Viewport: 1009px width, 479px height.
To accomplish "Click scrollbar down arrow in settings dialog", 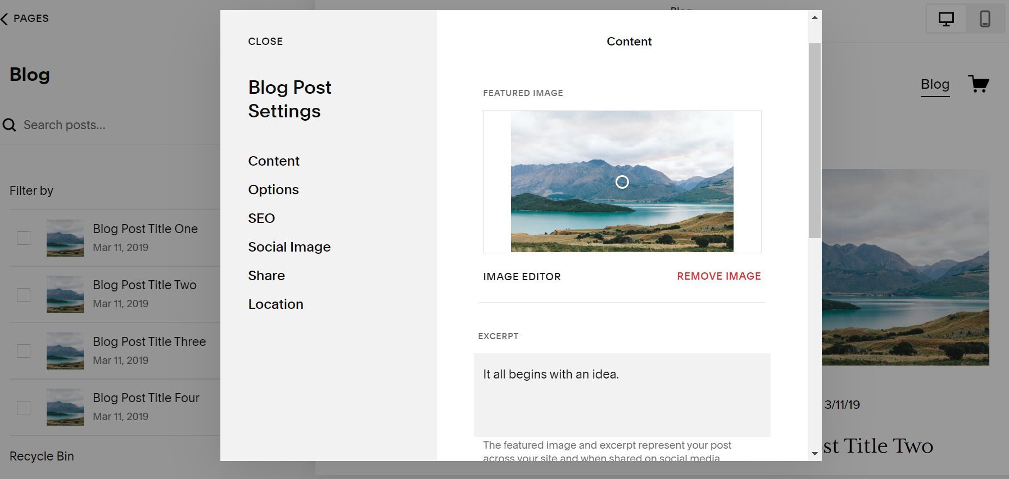I will [x=815, y=453].
